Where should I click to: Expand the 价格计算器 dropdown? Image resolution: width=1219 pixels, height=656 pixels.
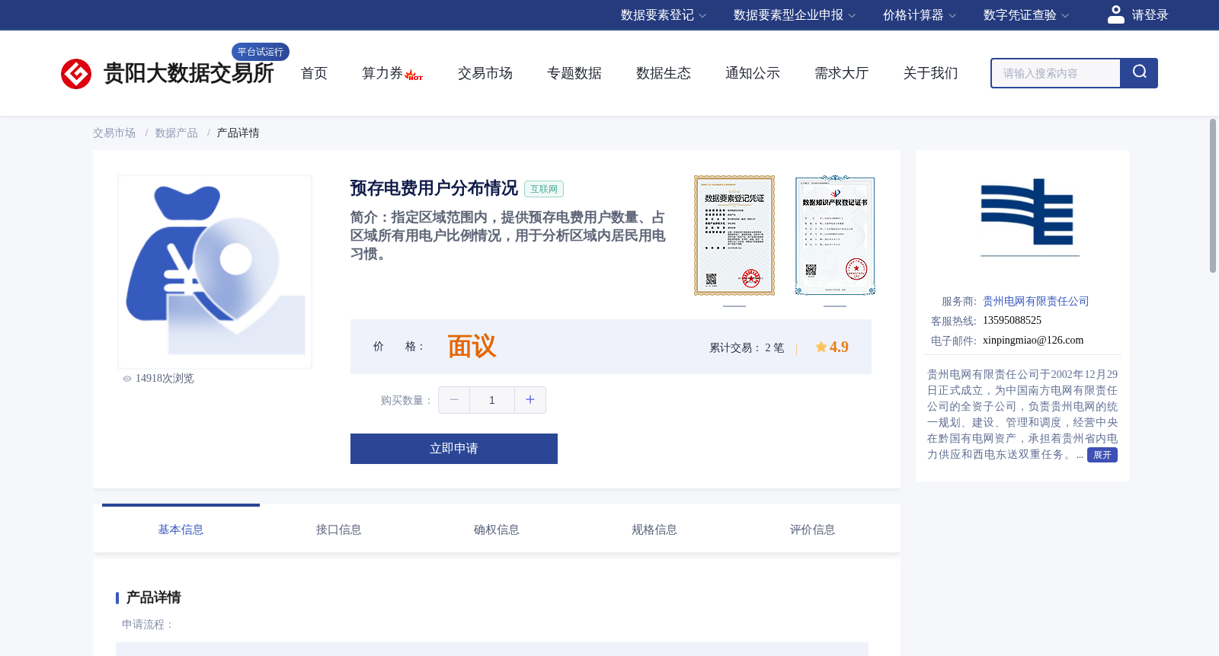[920, 15]
